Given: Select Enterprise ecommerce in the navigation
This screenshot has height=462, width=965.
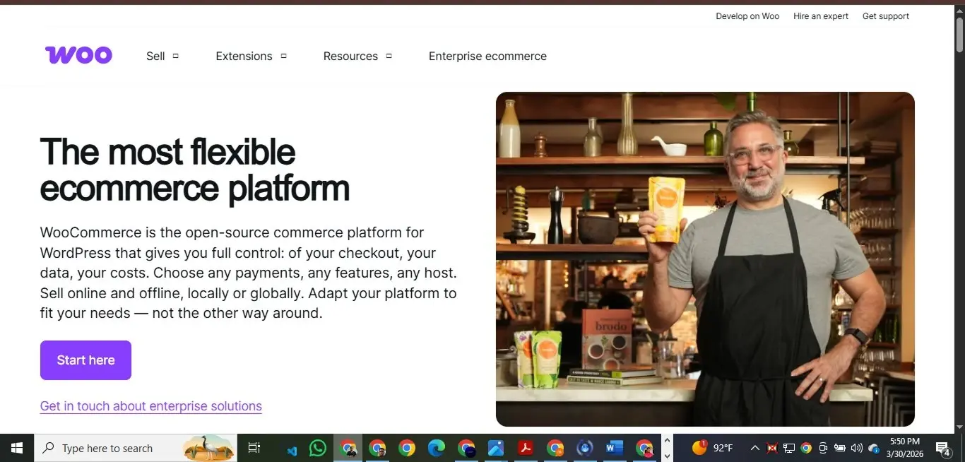Looking at the screenshot, I should [487, 56].
